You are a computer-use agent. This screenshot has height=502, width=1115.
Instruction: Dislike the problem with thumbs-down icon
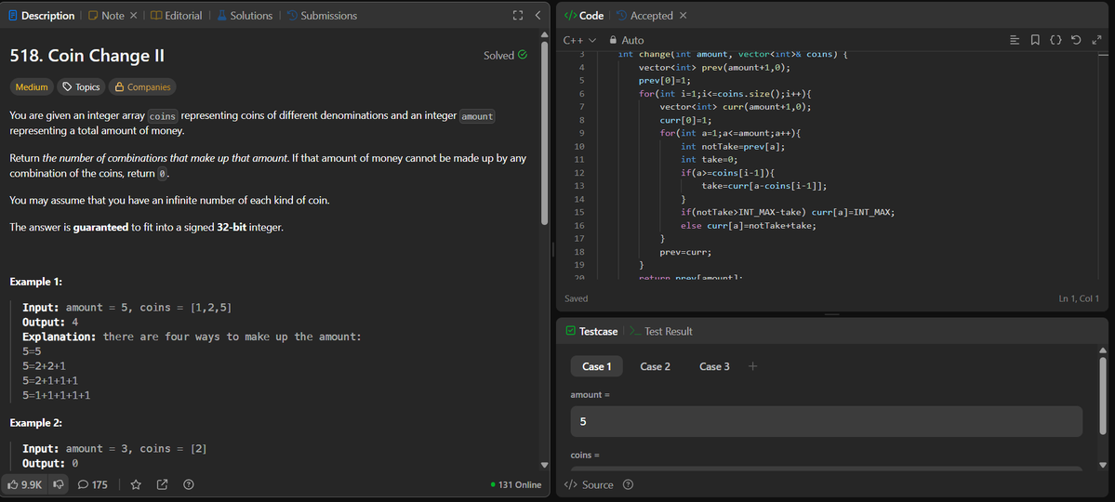click(x=59, y=485)
